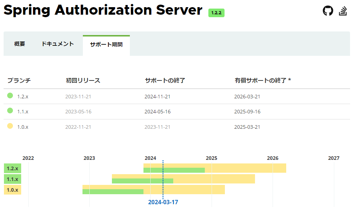This screenshot has width=354, height=211.
Task: Click the green status dot beside 1.1.x
Action: [10, 111]
